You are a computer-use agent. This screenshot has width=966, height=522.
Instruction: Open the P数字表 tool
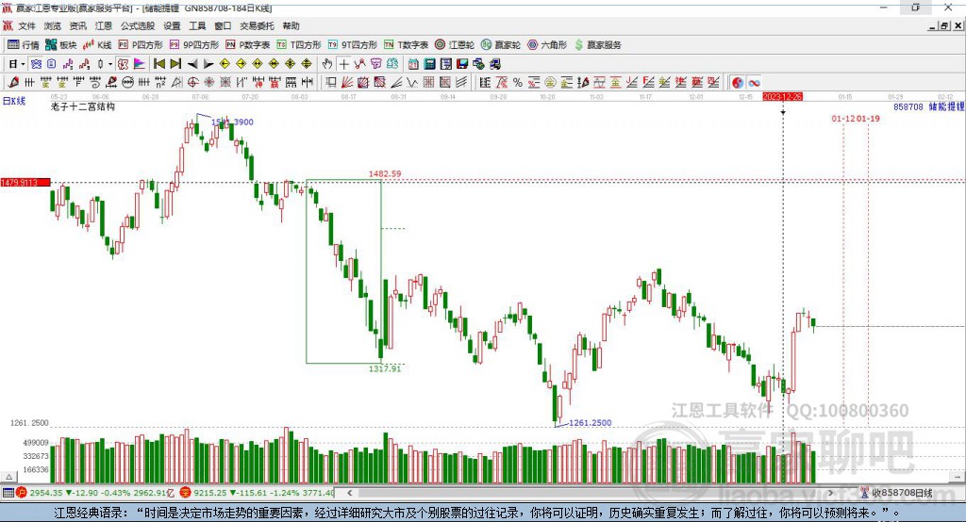248,45
